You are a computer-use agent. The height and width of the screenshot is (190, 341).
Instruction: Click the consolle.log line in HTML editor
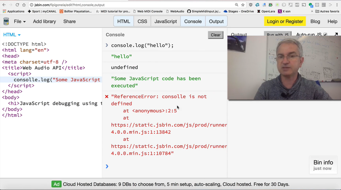[51, 80]
